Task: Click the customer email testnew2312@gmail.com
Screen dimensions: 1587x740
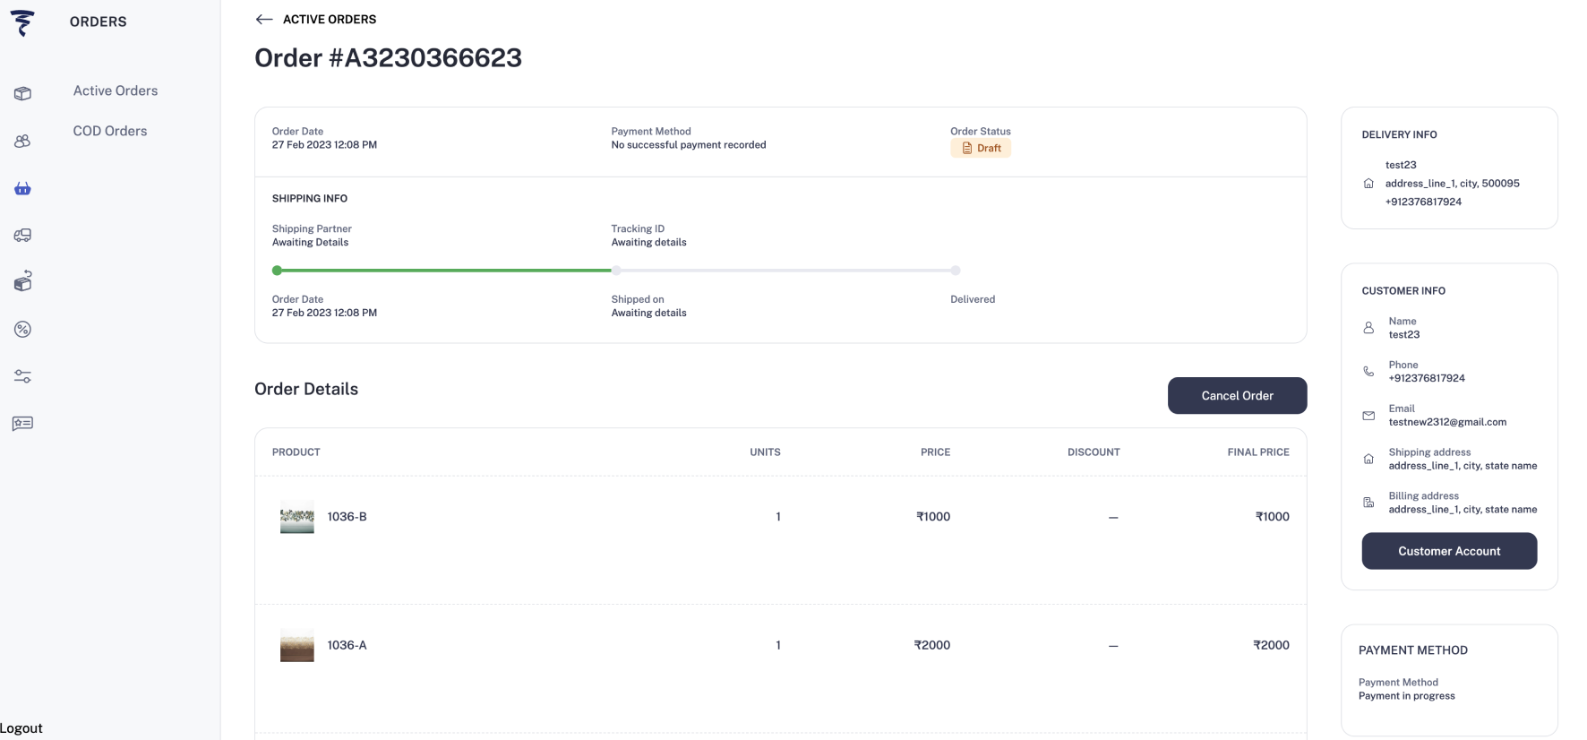Action: pos(1447,422)
